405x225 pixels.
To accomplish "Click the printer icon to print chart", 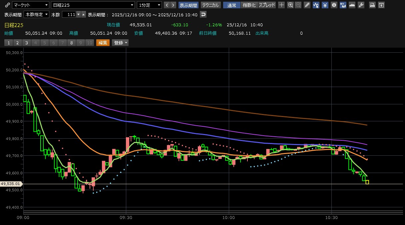I will [372, 5].
